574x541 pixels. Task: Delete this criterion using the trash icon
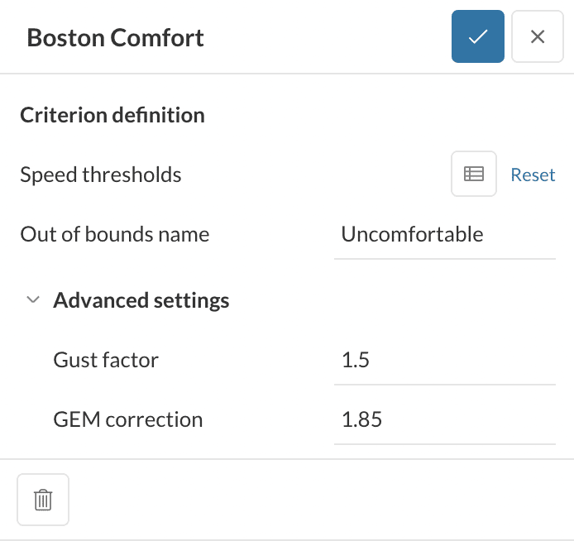tap(43, 500)
